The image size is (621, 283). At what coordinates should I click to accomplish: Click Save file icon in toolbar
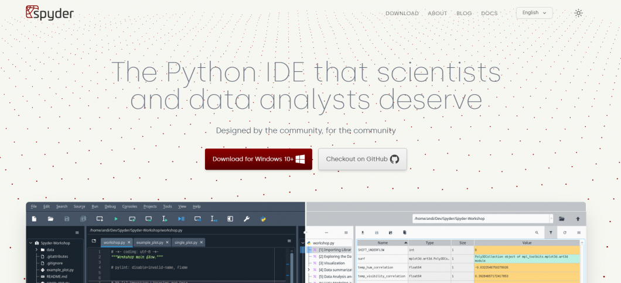point(67,219)
